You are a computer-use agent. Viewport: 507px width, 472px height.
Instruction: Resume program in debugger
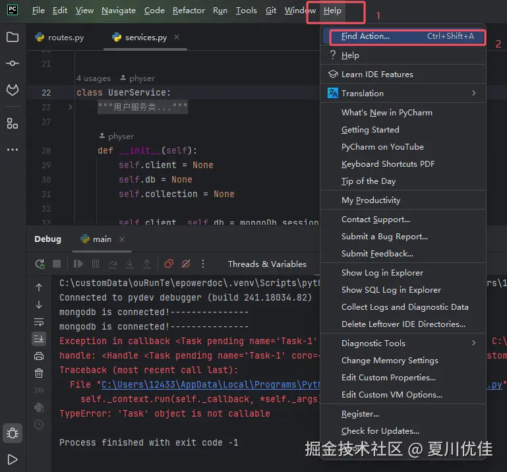pos(78,264)
